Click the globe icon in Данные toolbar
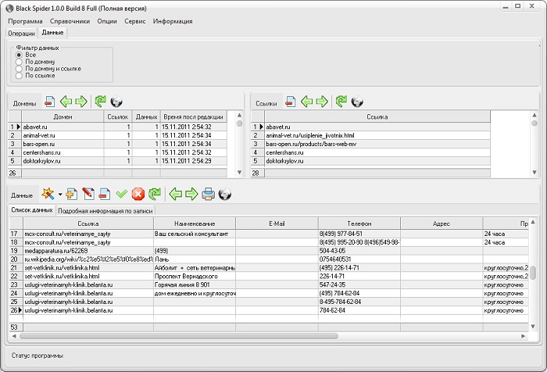The image size is (547, 372). click(225, 194)
